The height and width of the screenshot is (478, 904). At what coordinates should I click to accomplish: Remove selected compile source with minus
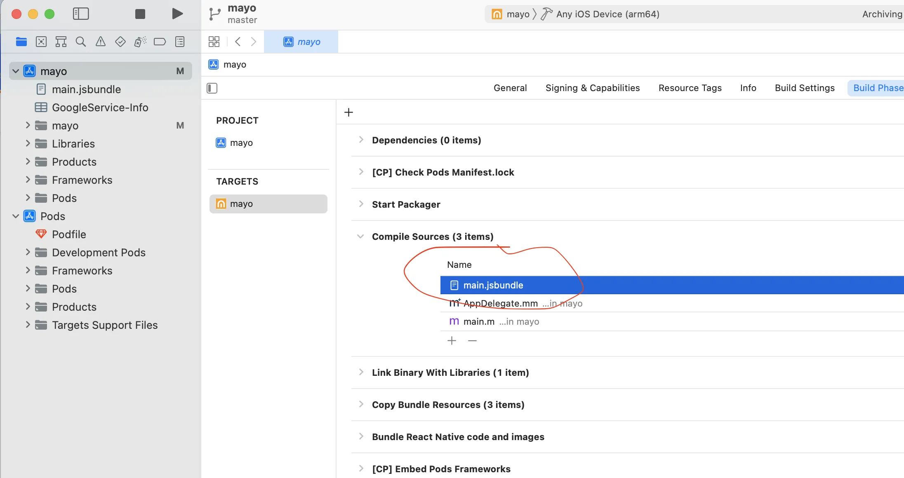tap(472, 341)
